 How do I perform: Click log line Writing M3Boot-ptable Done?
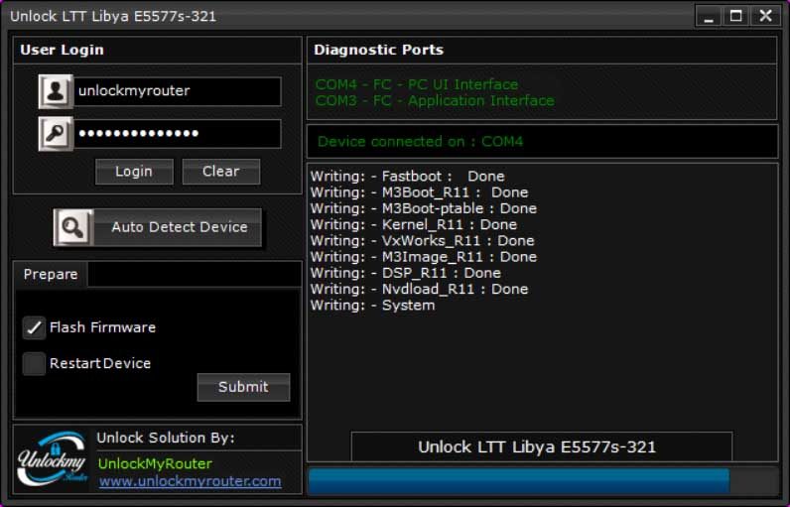point(423,208)
